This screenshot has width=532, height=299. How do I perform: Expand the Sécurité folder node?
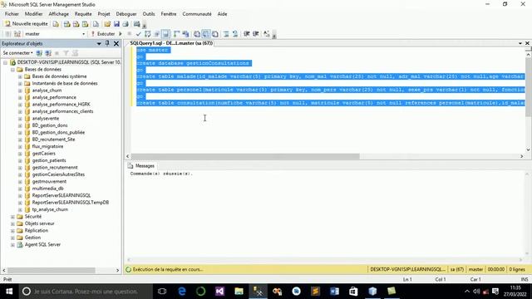12,217
